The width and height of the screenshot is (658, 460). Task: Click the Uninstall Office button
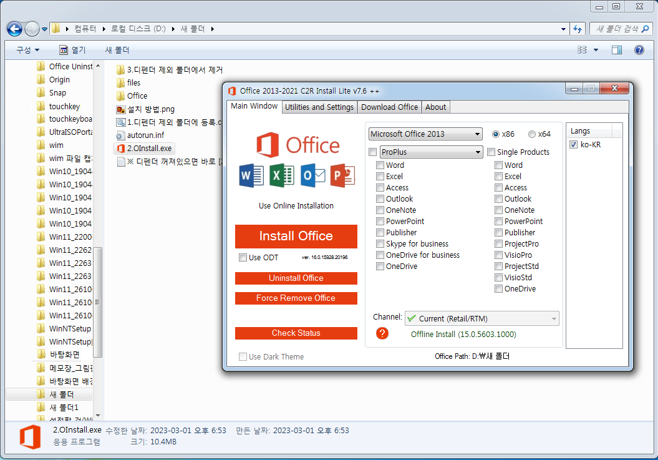[x=296, y=278]
